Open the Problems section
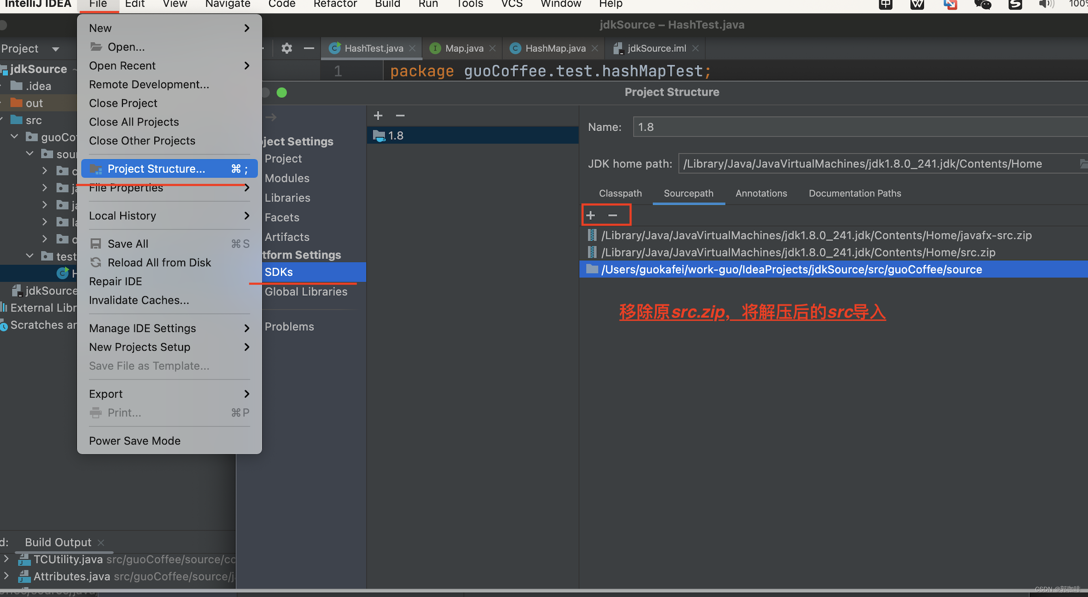 click(x=289, y=327)
